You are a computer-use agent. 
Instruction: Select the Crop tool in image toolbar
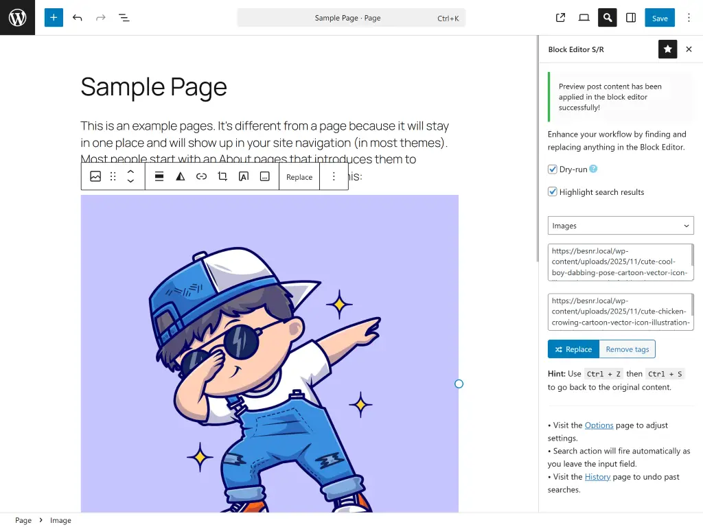coord(222,176)
